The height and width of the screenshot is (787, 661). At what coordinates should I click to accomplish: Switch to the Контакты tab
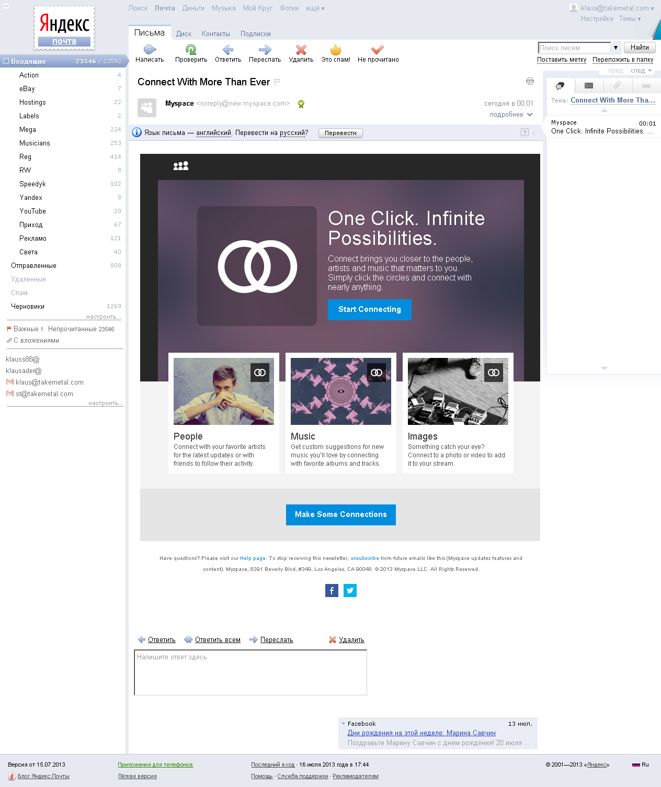tap(216, 33)
